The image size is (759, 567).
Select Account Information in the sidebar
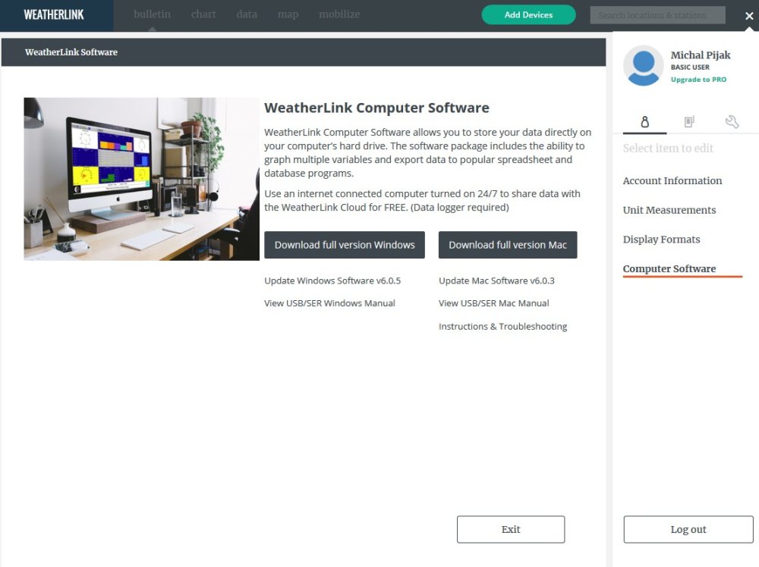672,180
